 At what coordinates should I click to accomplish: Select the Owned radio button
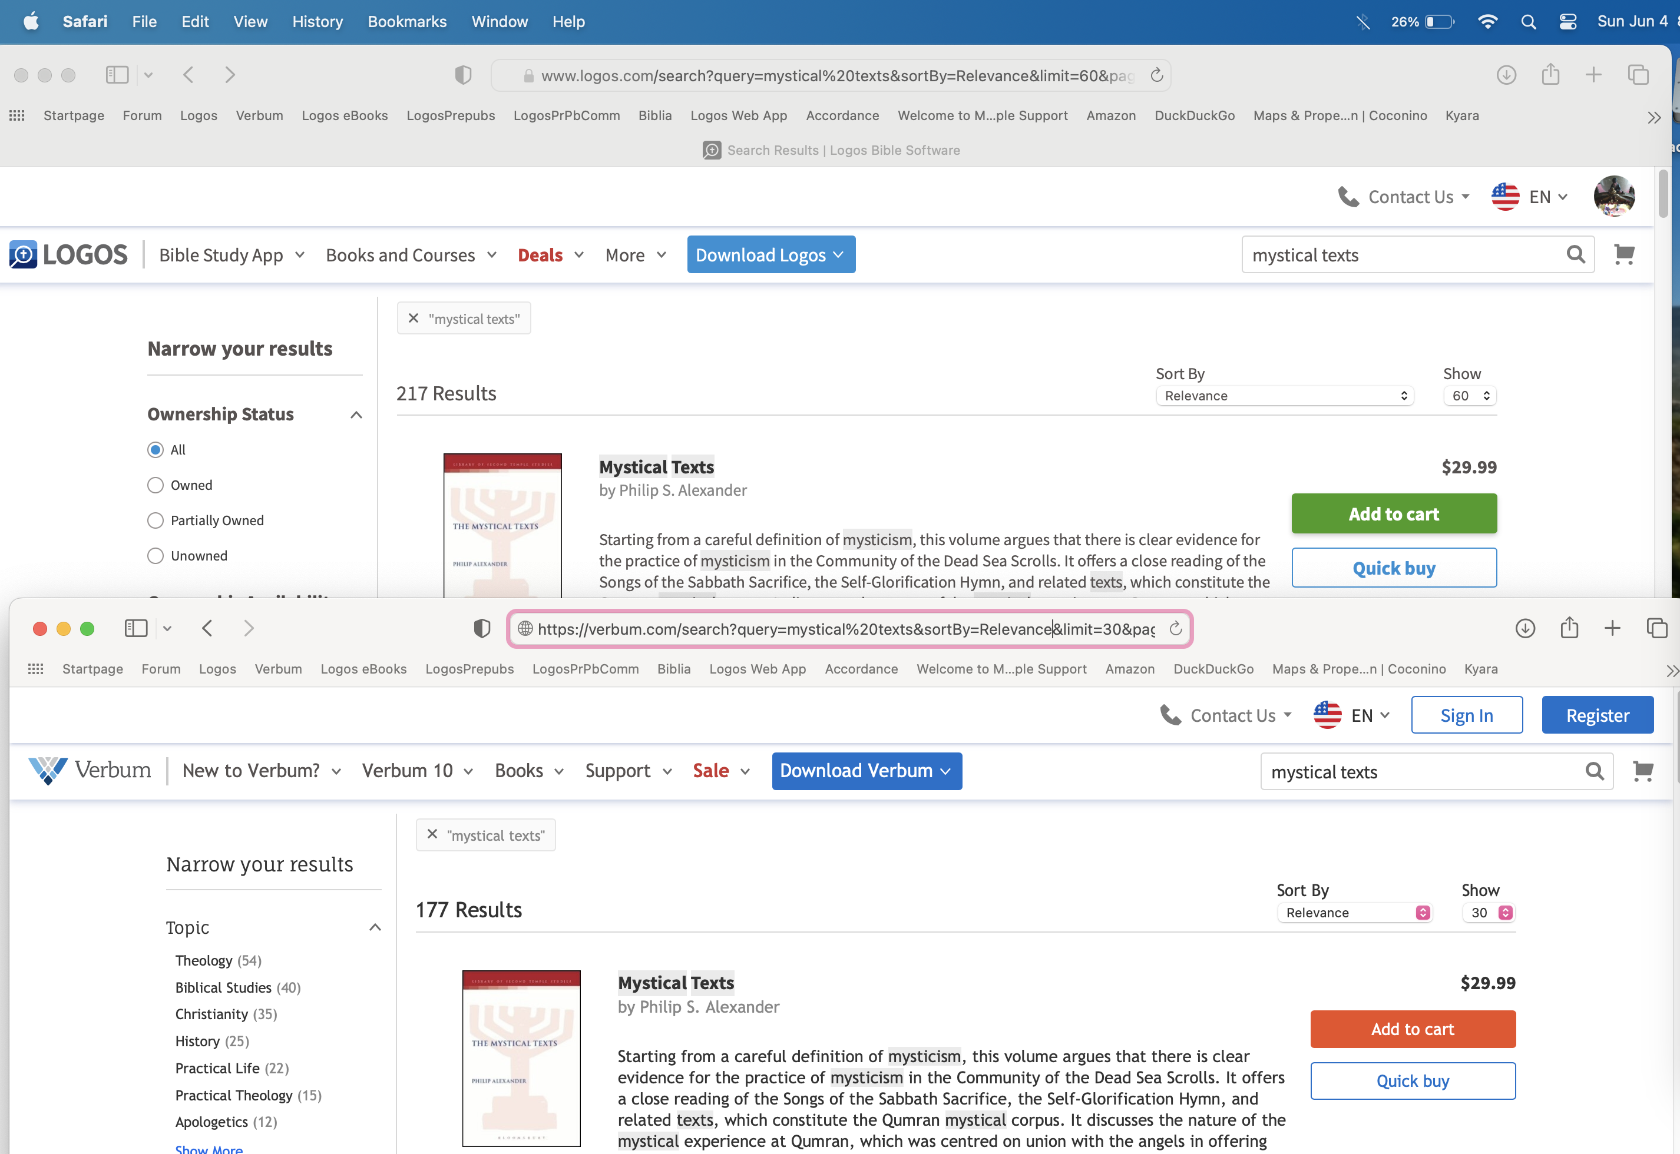pos(156,485)
